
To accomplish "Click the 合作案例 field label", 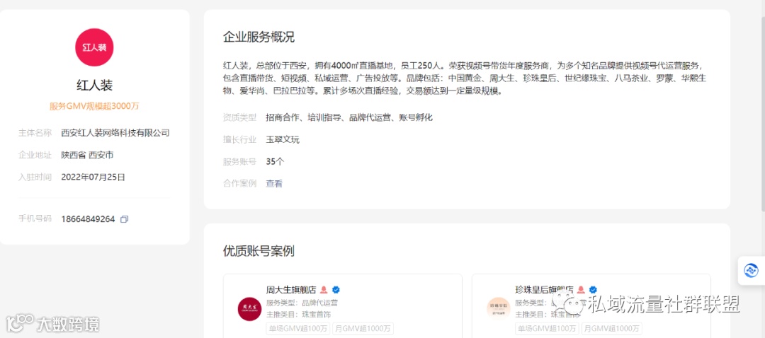I will coord(239,184).
